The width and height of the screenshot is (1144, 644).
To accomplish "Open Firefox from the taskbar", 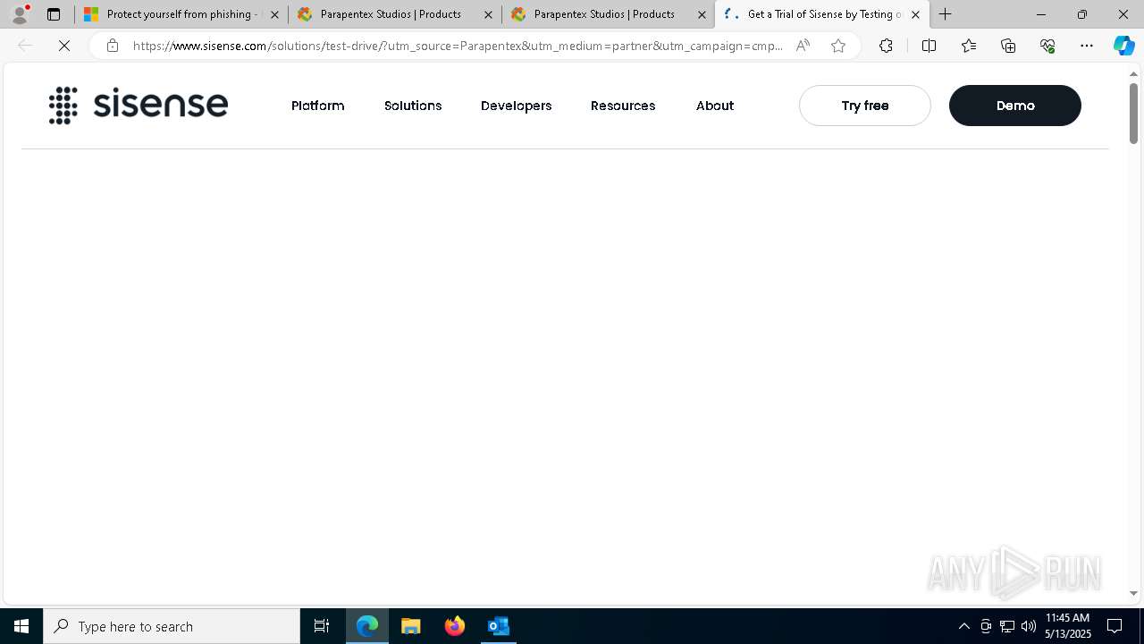I will point(455,626).
